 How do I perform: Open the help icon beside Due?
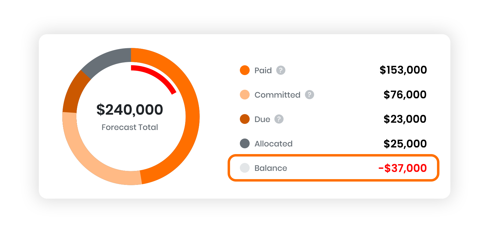(279, 119)
